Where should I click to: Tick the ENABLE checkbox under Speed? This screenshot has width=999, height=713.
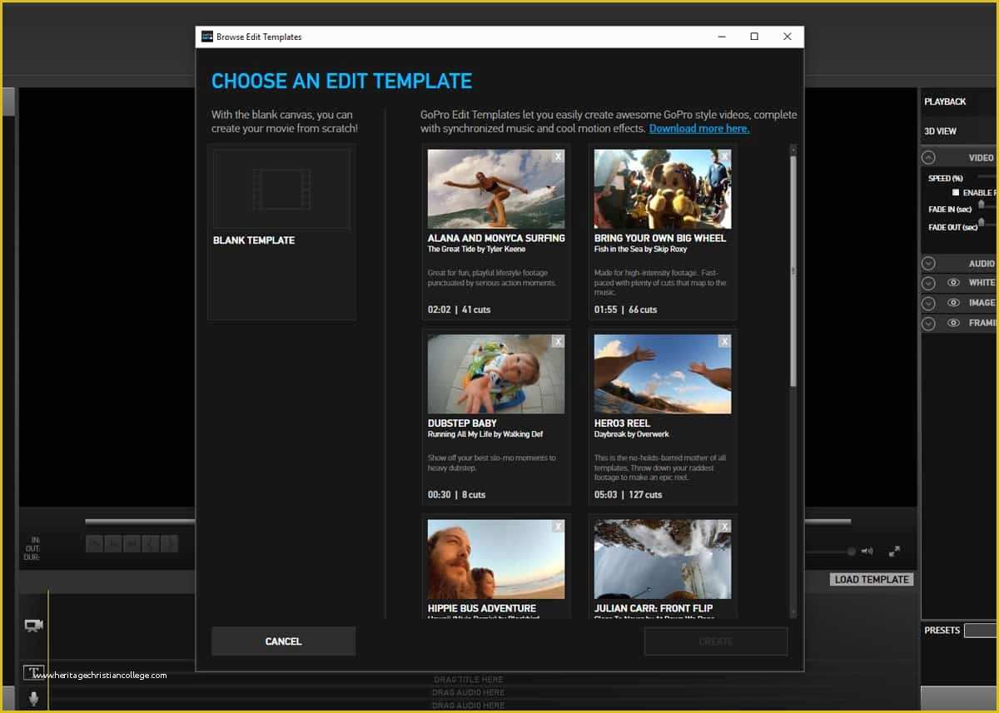pos(956,192)
